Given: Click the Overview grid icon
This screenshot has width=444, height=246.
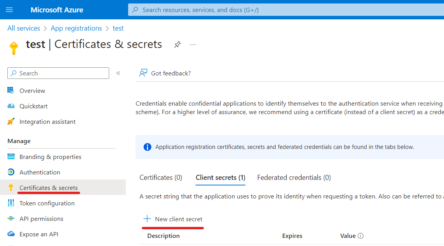Looking at the screenshot, I should pyautogui.click(x=11, y=91).
